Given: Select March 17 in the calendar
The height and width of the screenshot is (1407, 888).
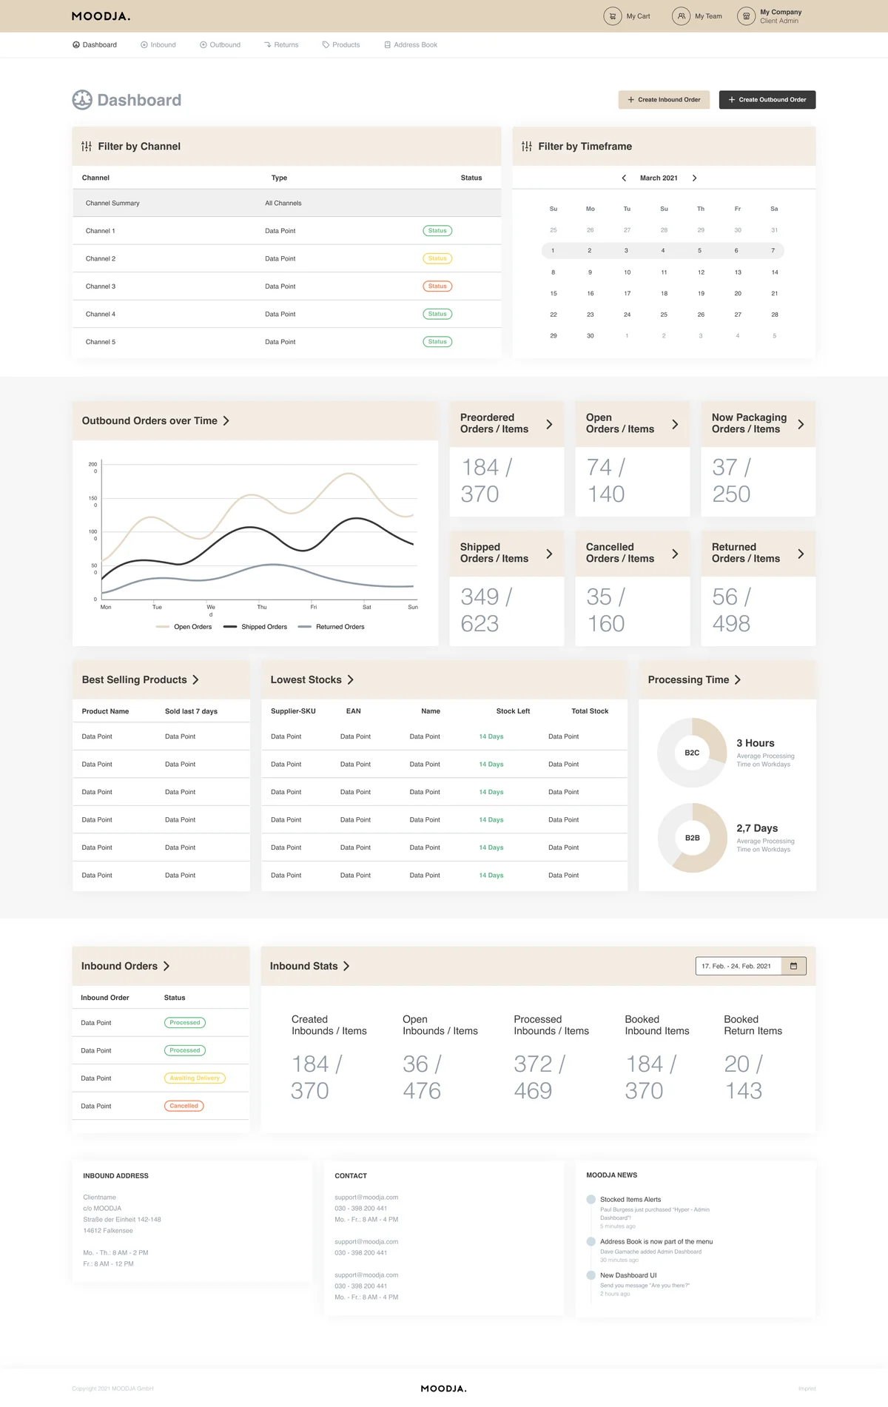Looking at the screenshot, I should tap(627, 294).
